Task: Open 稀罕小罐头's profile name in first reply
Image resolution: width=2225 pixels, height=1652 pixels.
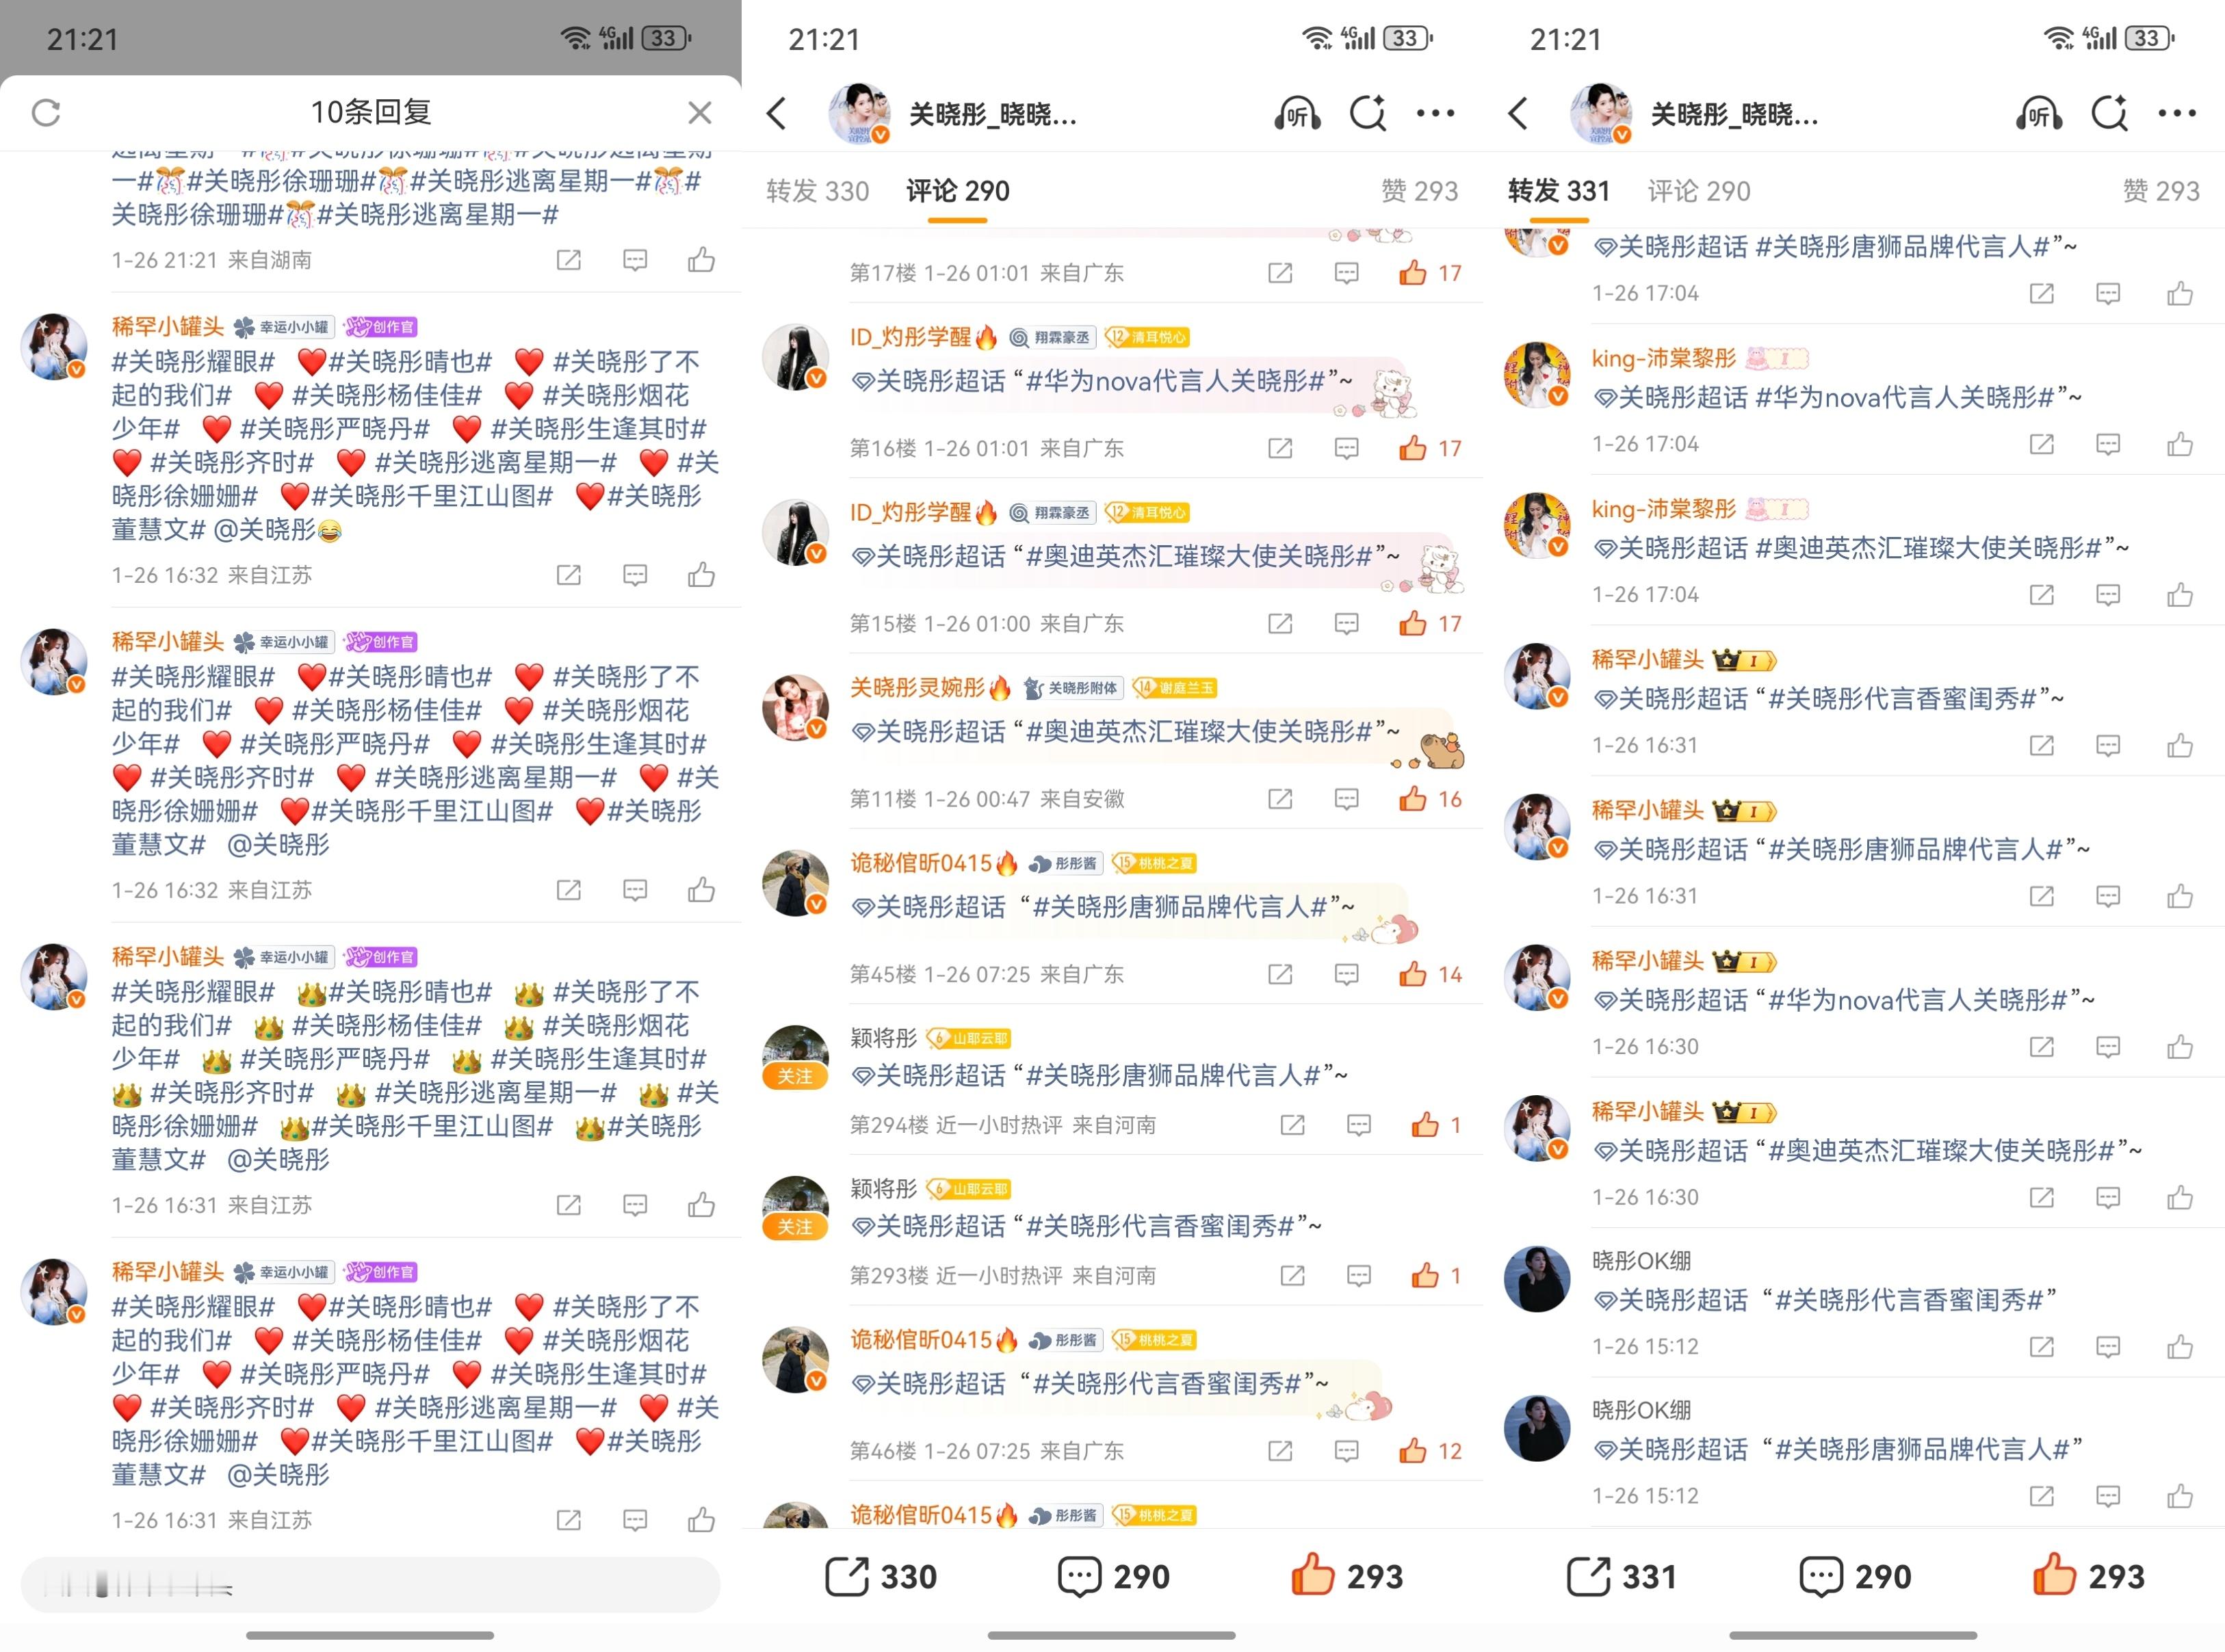Action: click(168, 326)
